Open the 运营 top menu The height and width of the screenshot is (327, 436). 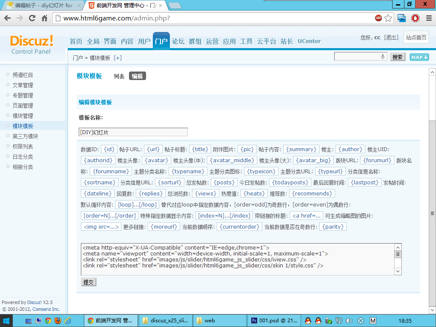click(x=212, y=41)
